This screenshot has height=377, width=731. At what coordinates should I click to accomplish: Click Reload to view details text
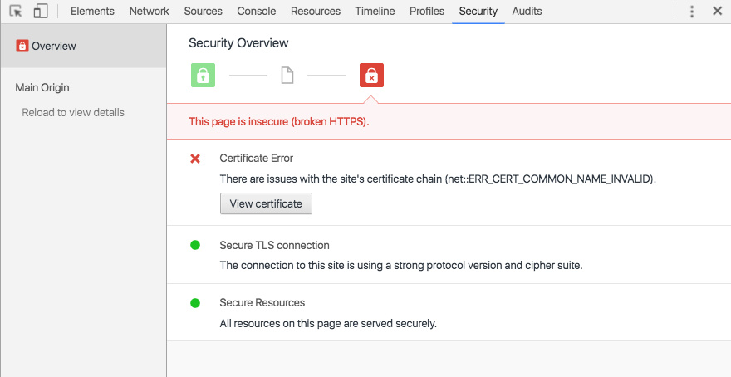coord(73,112)
